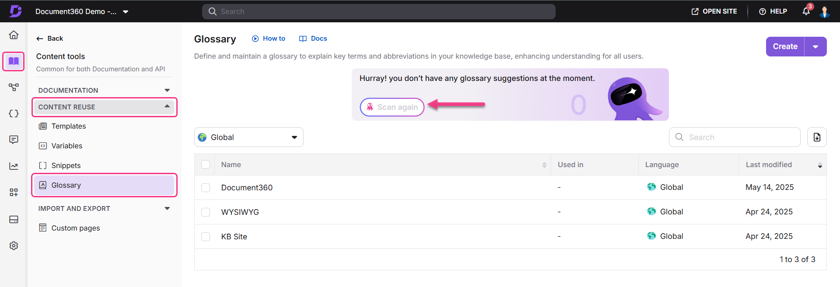This screenshot has width=840, height=287.
Task: Check the Document360 glossary term checkbox
Action: (206, 188)
